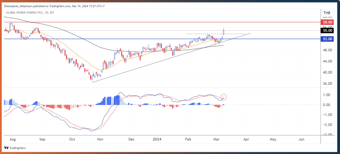Screen dimensions: 340x154
Task: Click the GLOBAL POWER SYNERGY PCL chart title
Action: coord(30,13)
